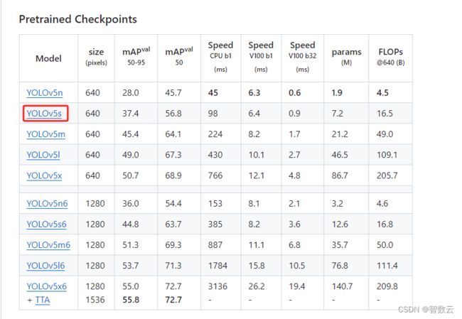The width and height of the screenshot is (462, 319).
Task: Open the YOLOv5m checkpoint link
Action: pos(45,134)
